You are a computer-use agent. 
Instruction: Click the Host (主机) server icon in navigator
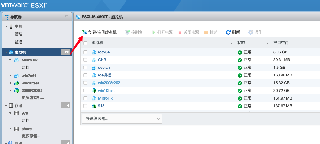11,26
